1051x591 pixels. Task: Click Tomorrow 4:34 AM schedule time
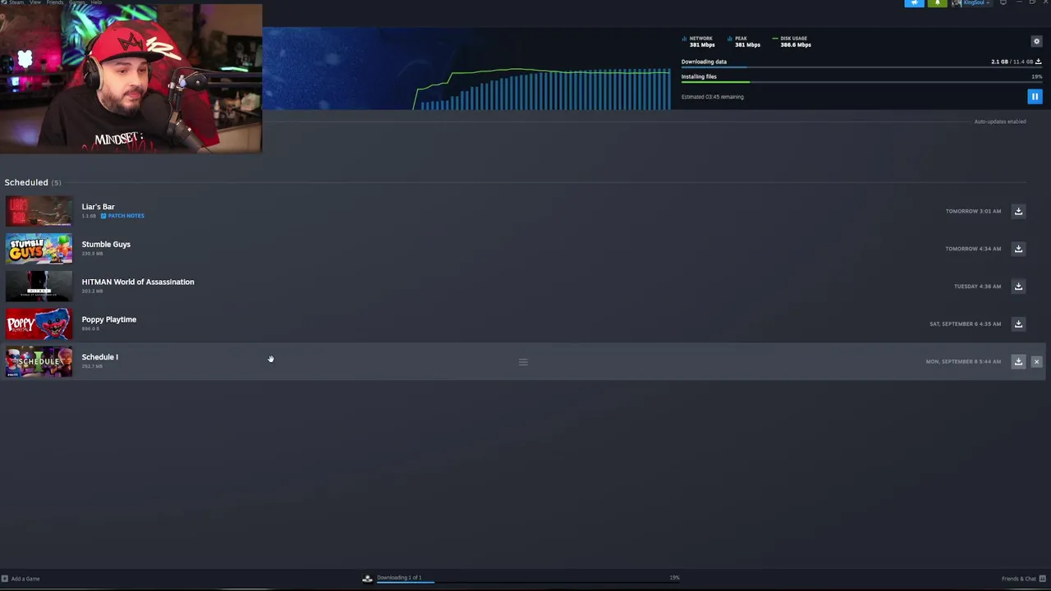[x=973, y=249]
